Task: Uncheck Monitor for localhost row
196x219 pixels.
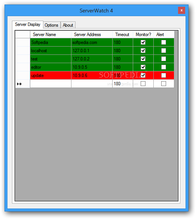Action: coord(143,51)
